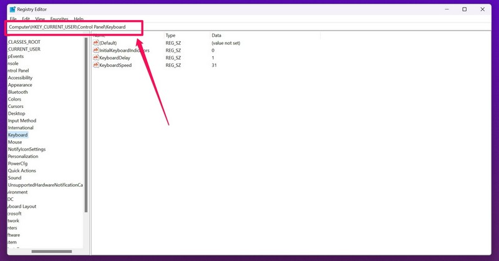
Task: Select the InitialKeyboardIndicators value entry
Action: coord(124,50)
